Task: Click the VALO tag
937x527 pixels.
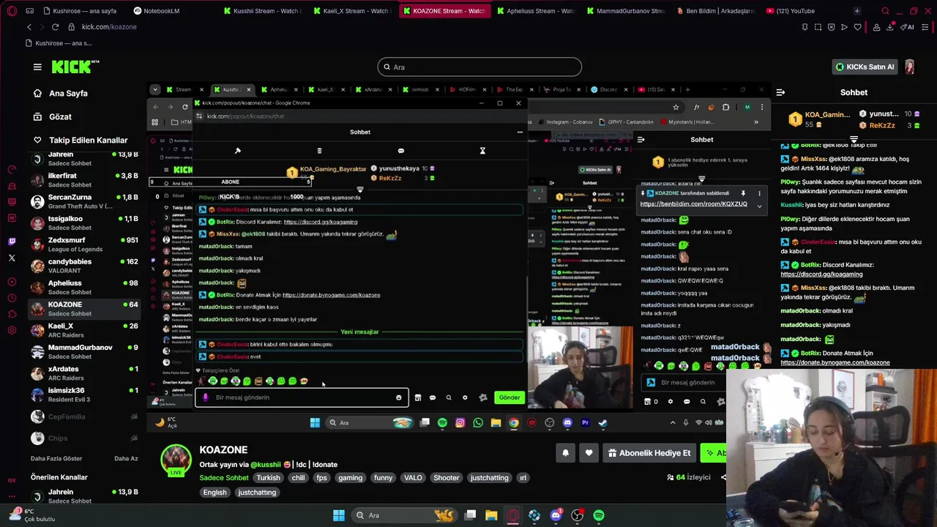Action: pos(413,478)
